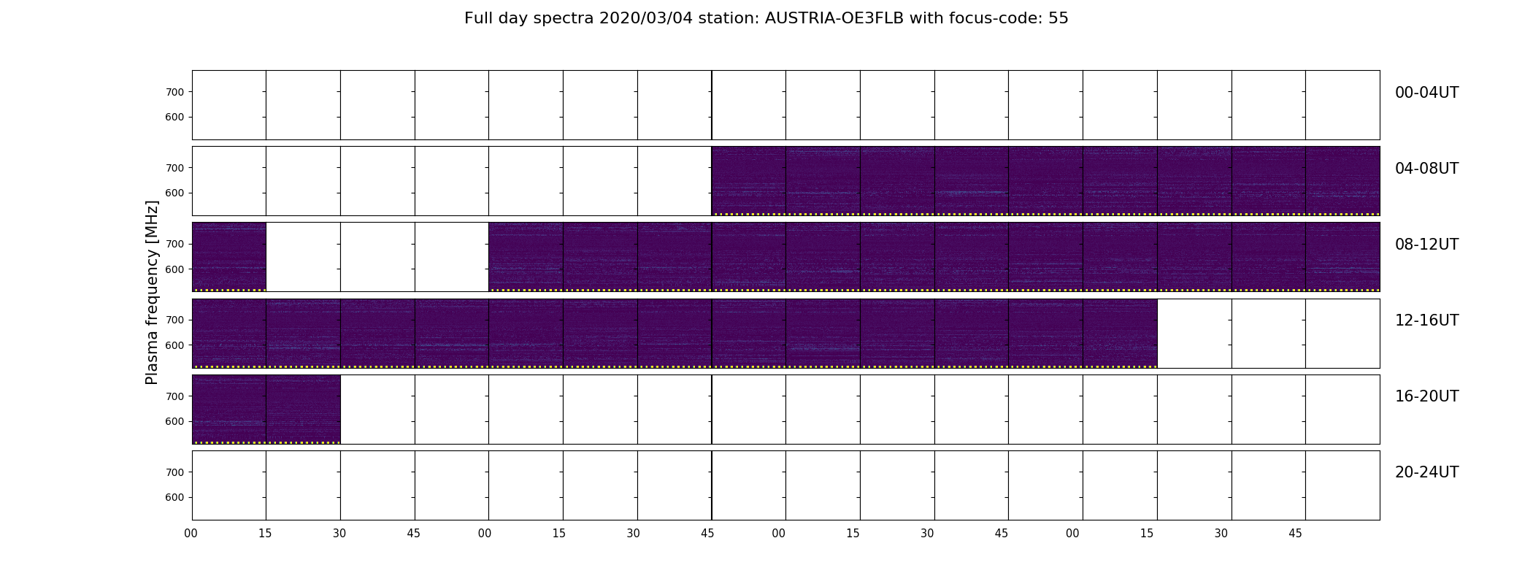Click the 700 tick in the 00-04UT row

tap(174, 92)
